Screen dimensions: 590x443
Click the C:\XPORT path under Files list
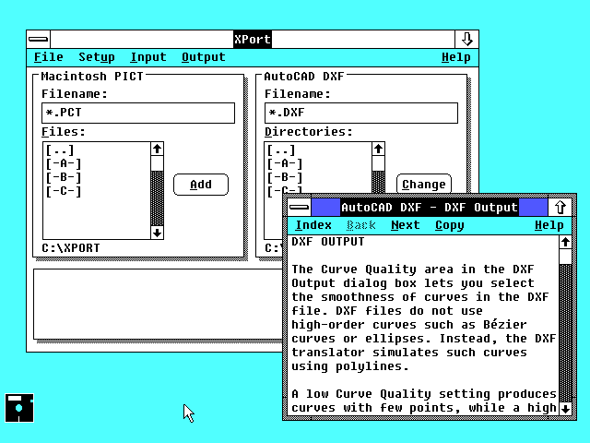tap(71, 248)
